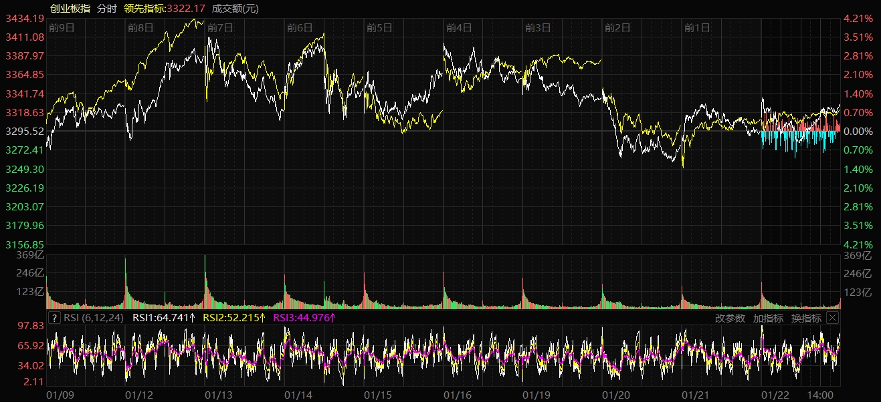
Task: Click the white RSI1 value label
Action: [x=164, y=318]
